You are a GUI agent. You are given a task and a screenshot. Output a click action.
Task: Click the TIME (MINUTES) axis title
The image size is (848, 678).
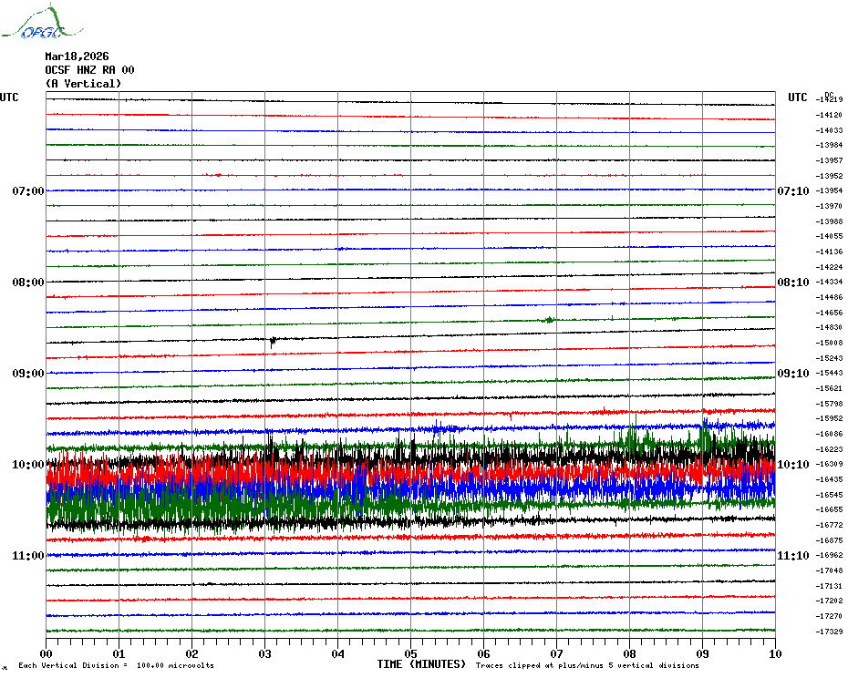tap(421, 664)
